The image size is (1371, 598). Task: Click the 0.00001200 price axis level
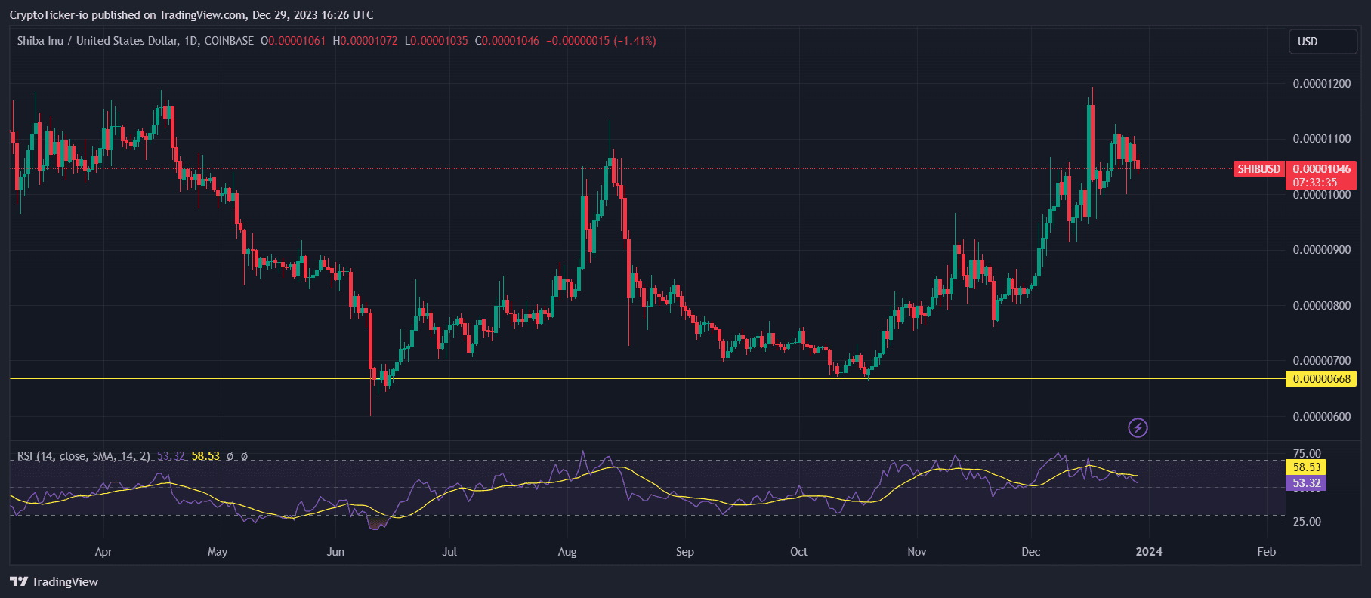[1321, 84]
